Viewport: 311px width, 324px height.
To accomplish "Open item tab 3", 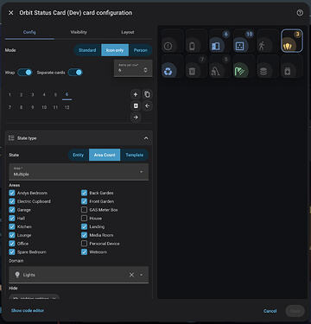I will 33,94.
